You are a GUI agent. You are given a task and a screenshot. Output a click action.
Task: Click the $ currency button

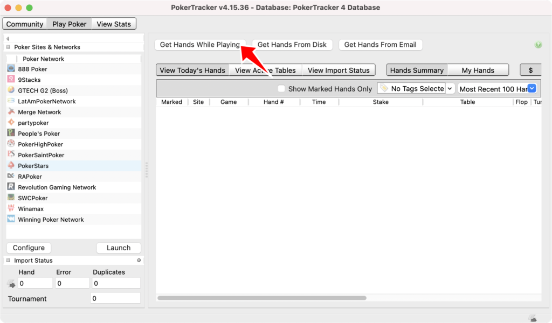pyautogui.click(x=530, y=70)
